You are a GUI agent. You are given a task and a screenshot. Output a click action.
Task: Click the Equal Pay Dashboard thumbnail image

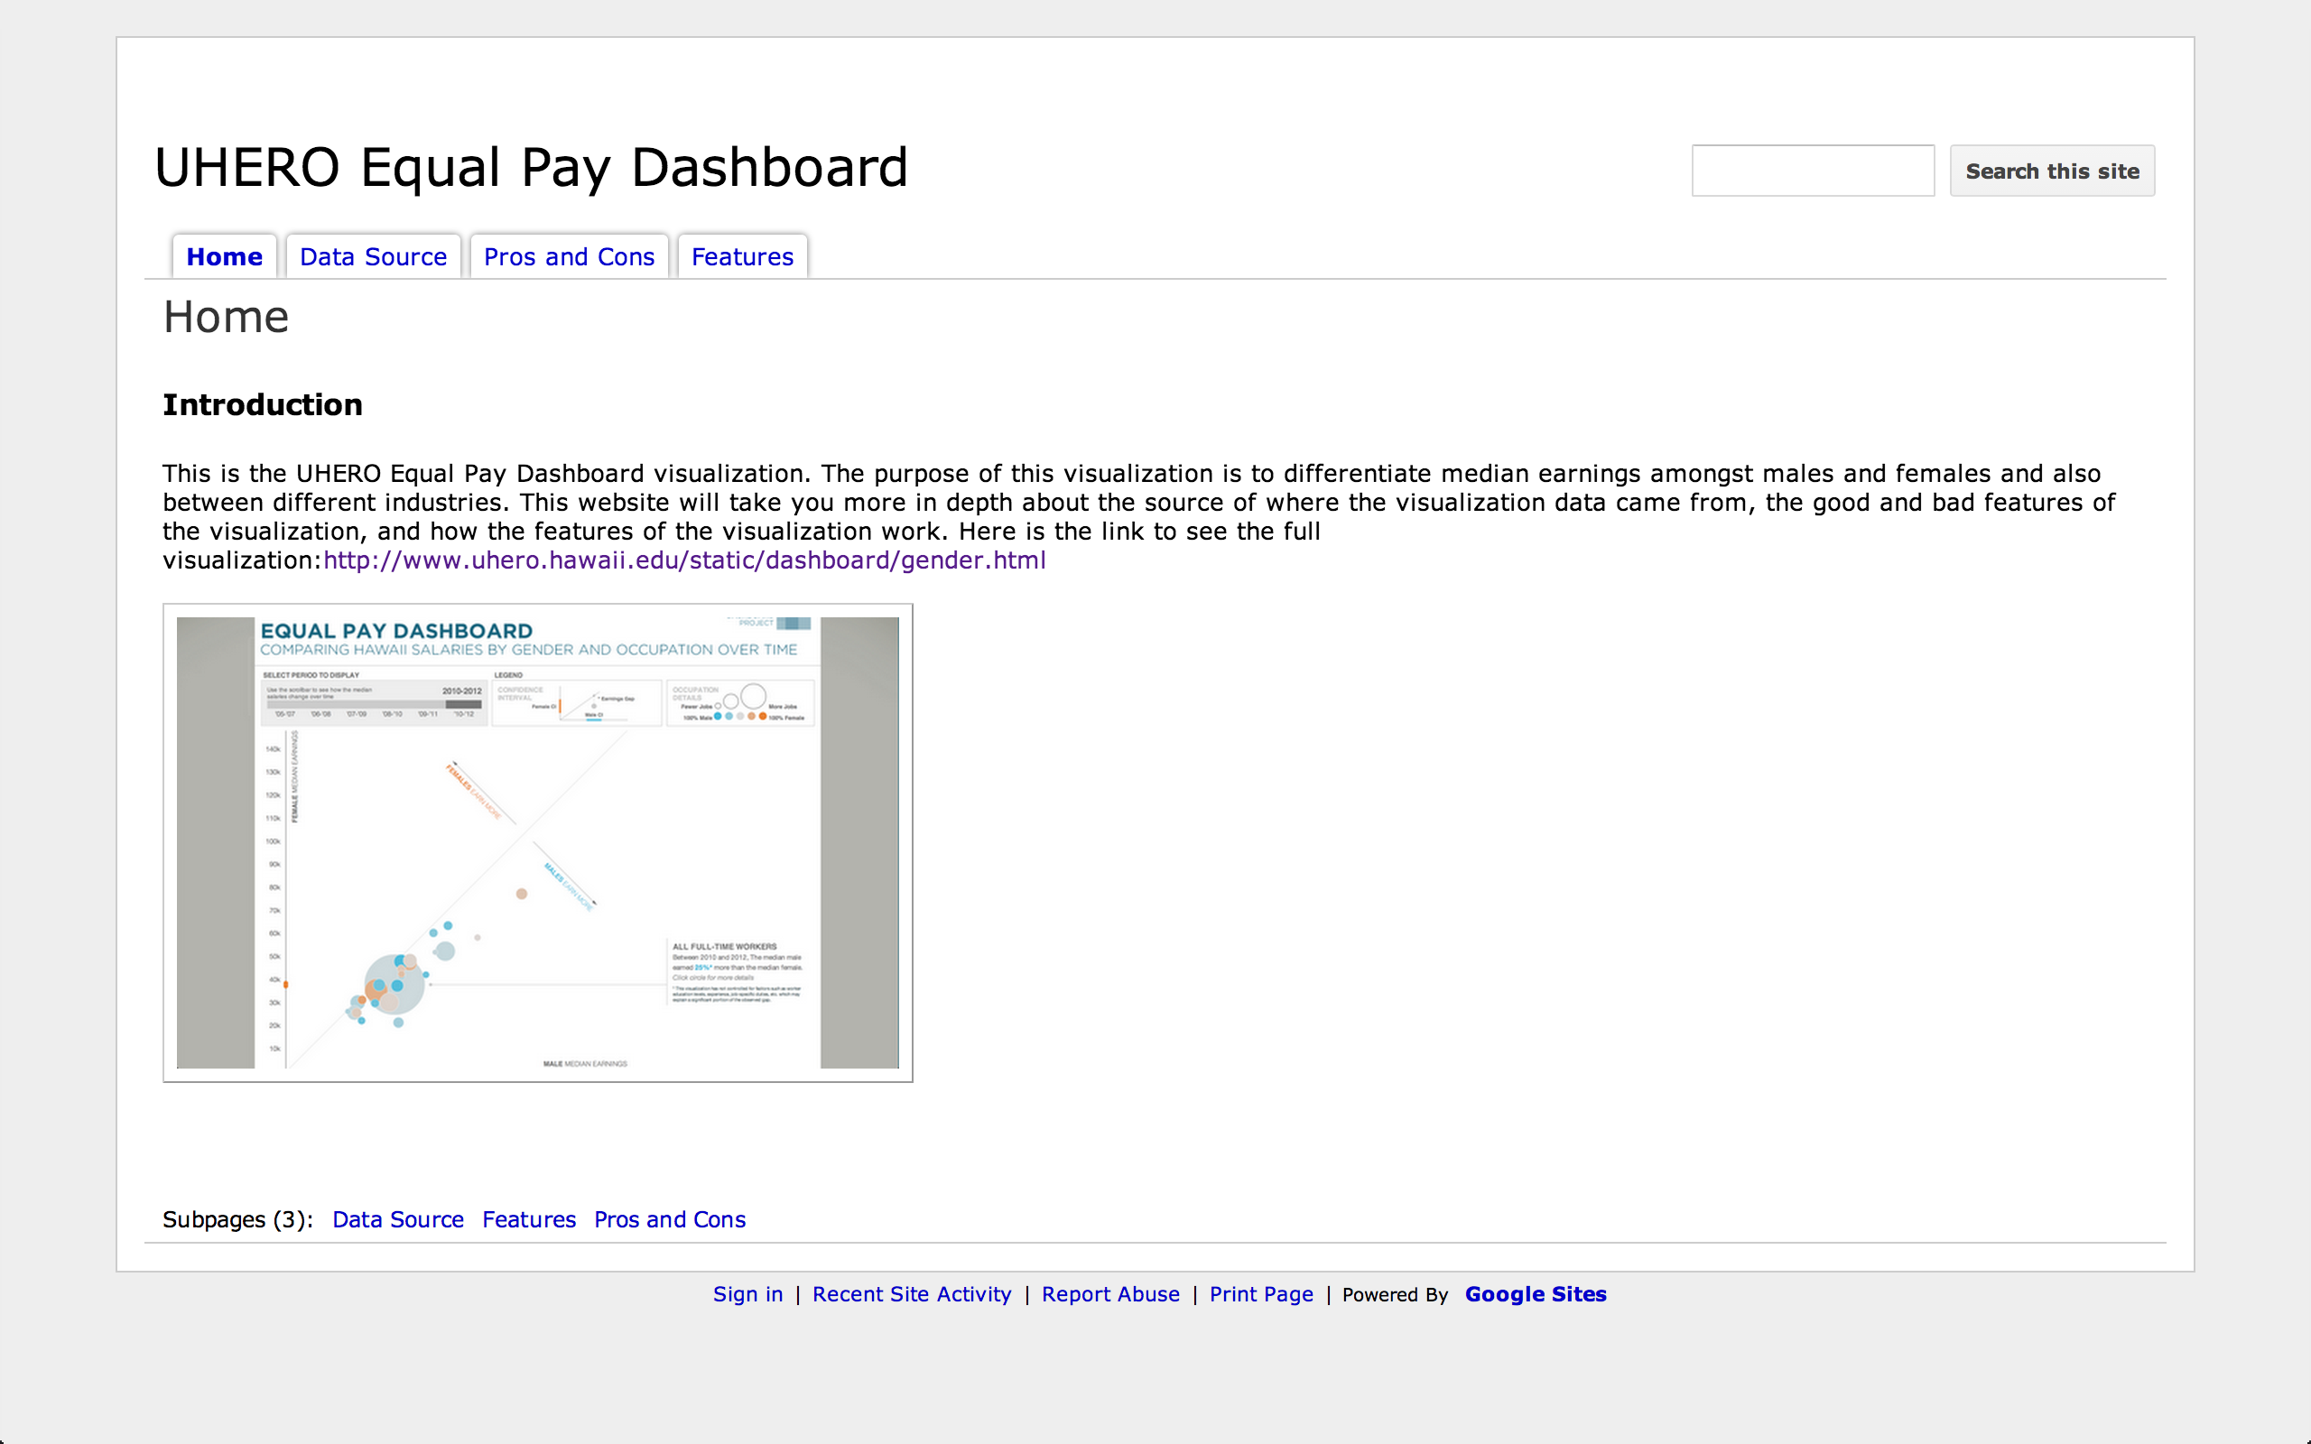(x=538, y=842)
